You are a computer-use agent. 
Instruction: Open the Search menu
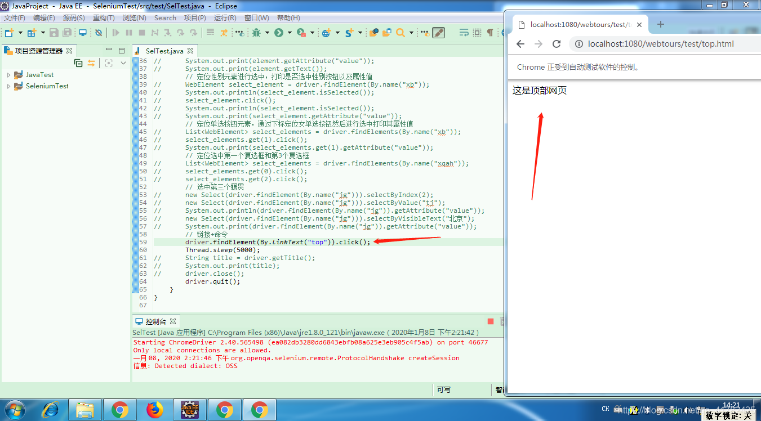tap(165, 18)
